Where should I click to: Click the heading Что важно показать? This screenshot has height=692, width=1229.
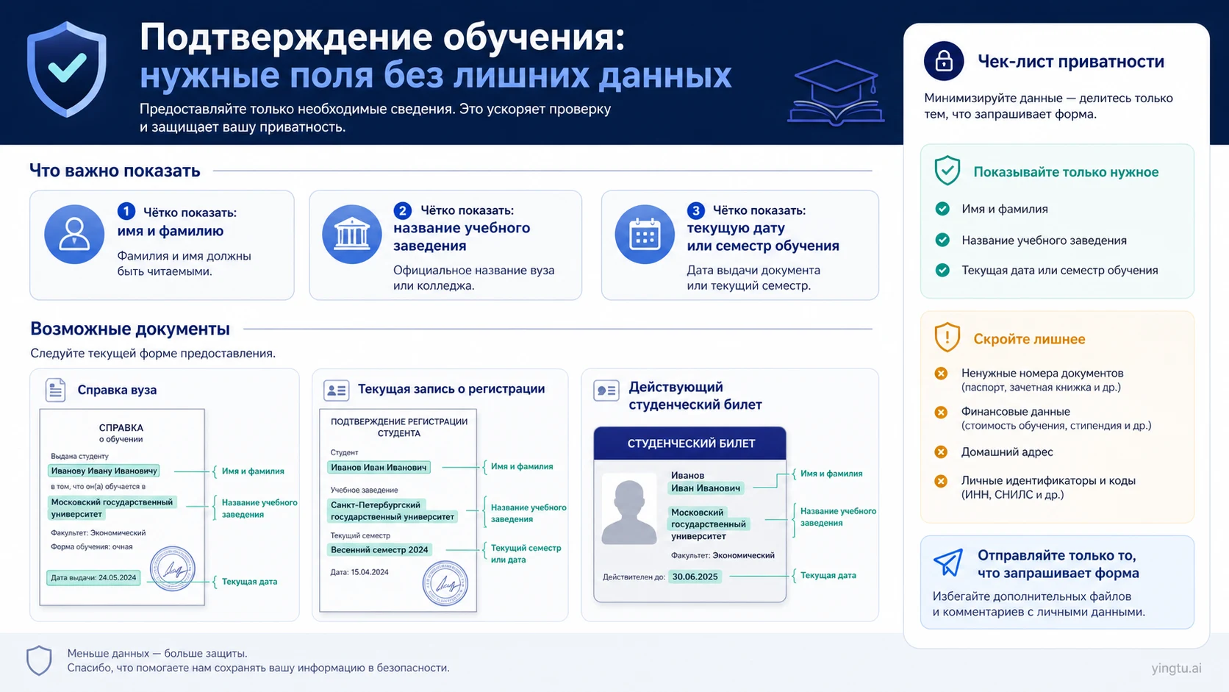point(115,171)
